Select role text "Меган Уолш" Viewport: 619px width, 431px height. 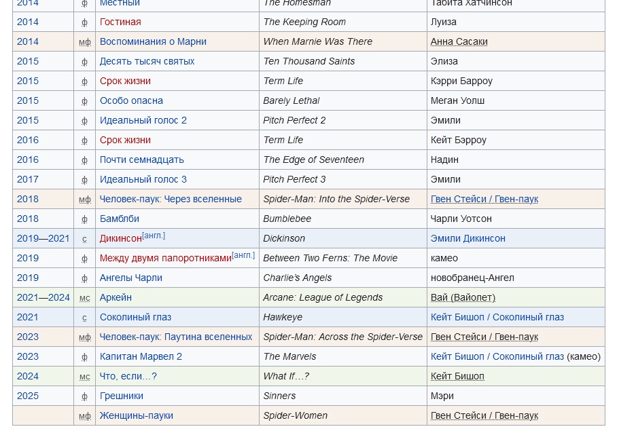(x=457, y=101)
